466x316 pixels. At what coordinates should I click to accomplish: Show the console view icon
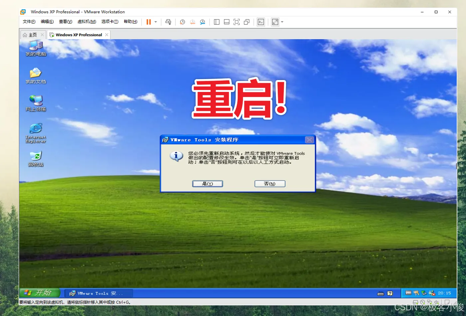coord(261,22)
